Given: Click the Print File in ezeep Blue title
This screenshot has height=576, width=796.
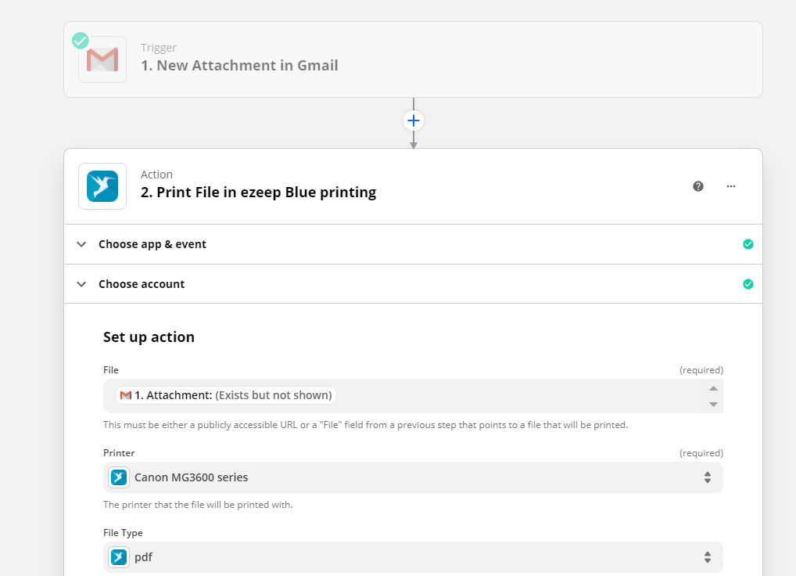Looking at the screenshot, I should point(258,193).
